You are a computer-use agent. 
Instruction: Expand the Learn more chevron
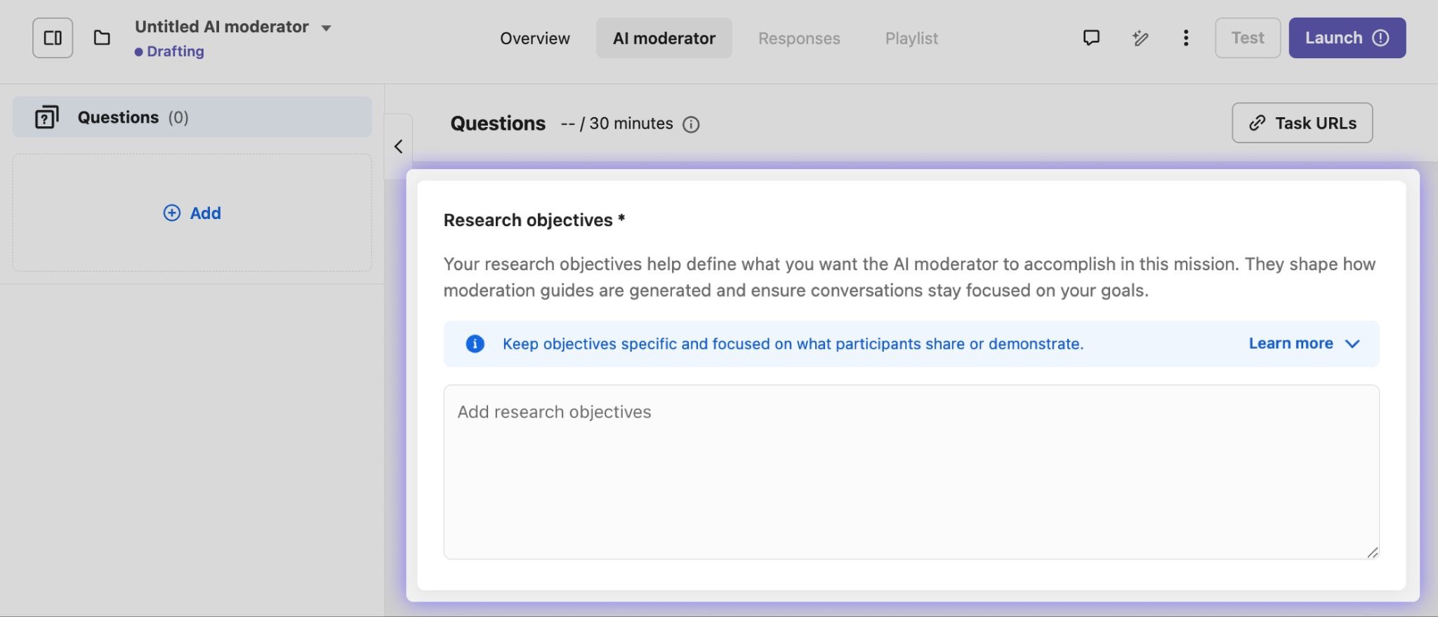pos(1352,344)
